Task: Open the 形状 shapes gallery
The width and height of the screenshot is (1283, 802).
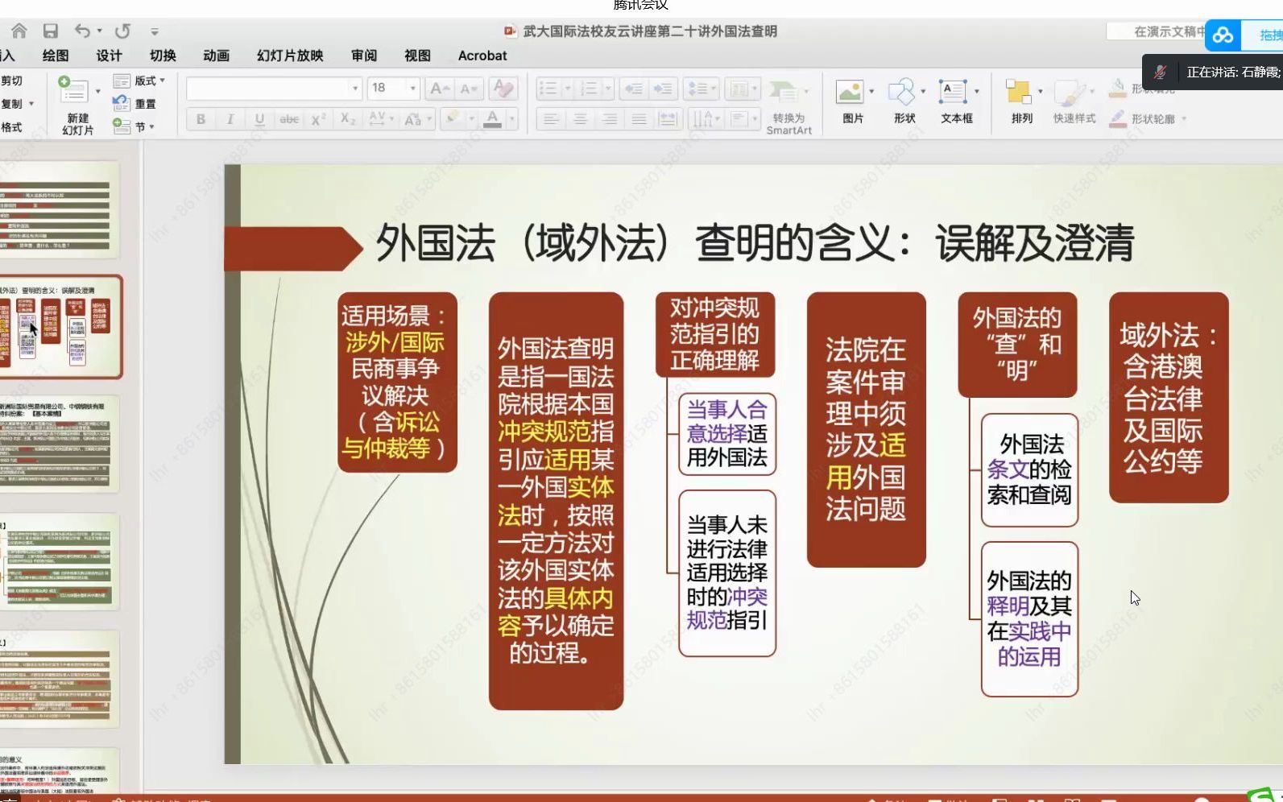Action: [904, 101]
